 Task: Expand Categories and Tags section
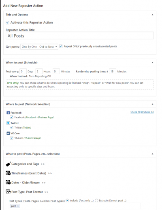28,164
